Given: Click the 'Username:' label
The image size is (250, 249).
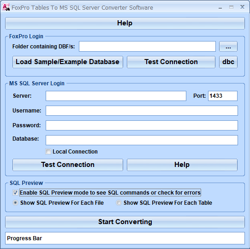Looking at the screenshot, I should (x=27, y=111).
